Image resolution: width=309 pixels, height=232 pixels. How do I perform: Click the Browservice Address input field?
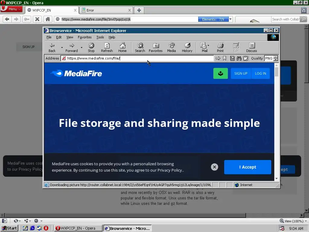[x=137, y=58]
